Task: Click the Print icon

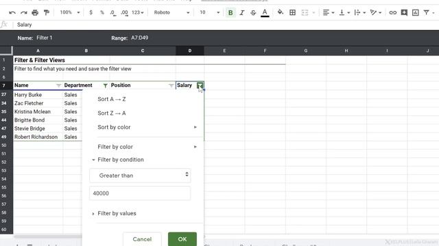Action: (x=35, y=12)
